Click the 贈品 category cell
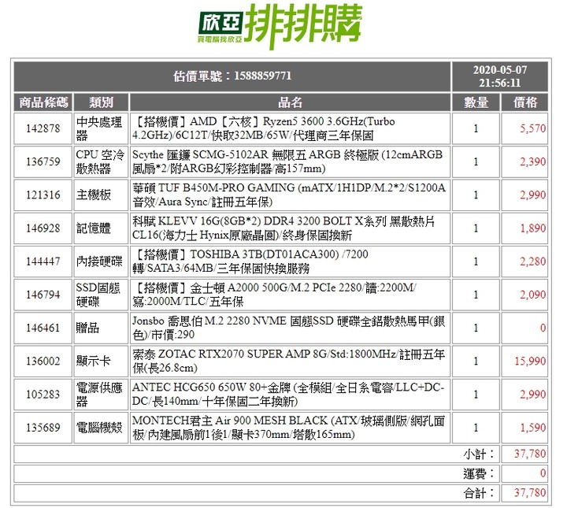Image resolution: width=567 pixels, height=508 pixels. pos(101,328)
